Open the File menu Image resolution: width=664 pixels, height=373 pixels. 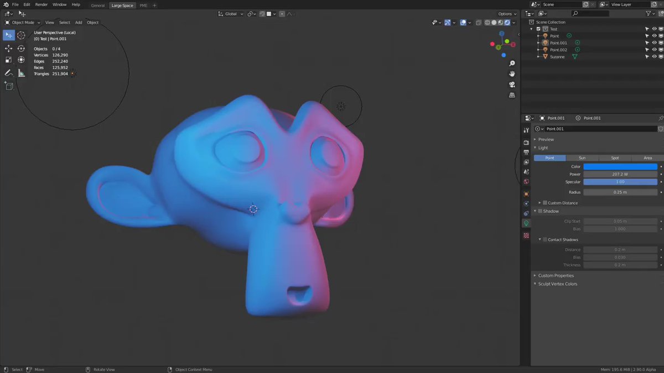click(15, 4)
